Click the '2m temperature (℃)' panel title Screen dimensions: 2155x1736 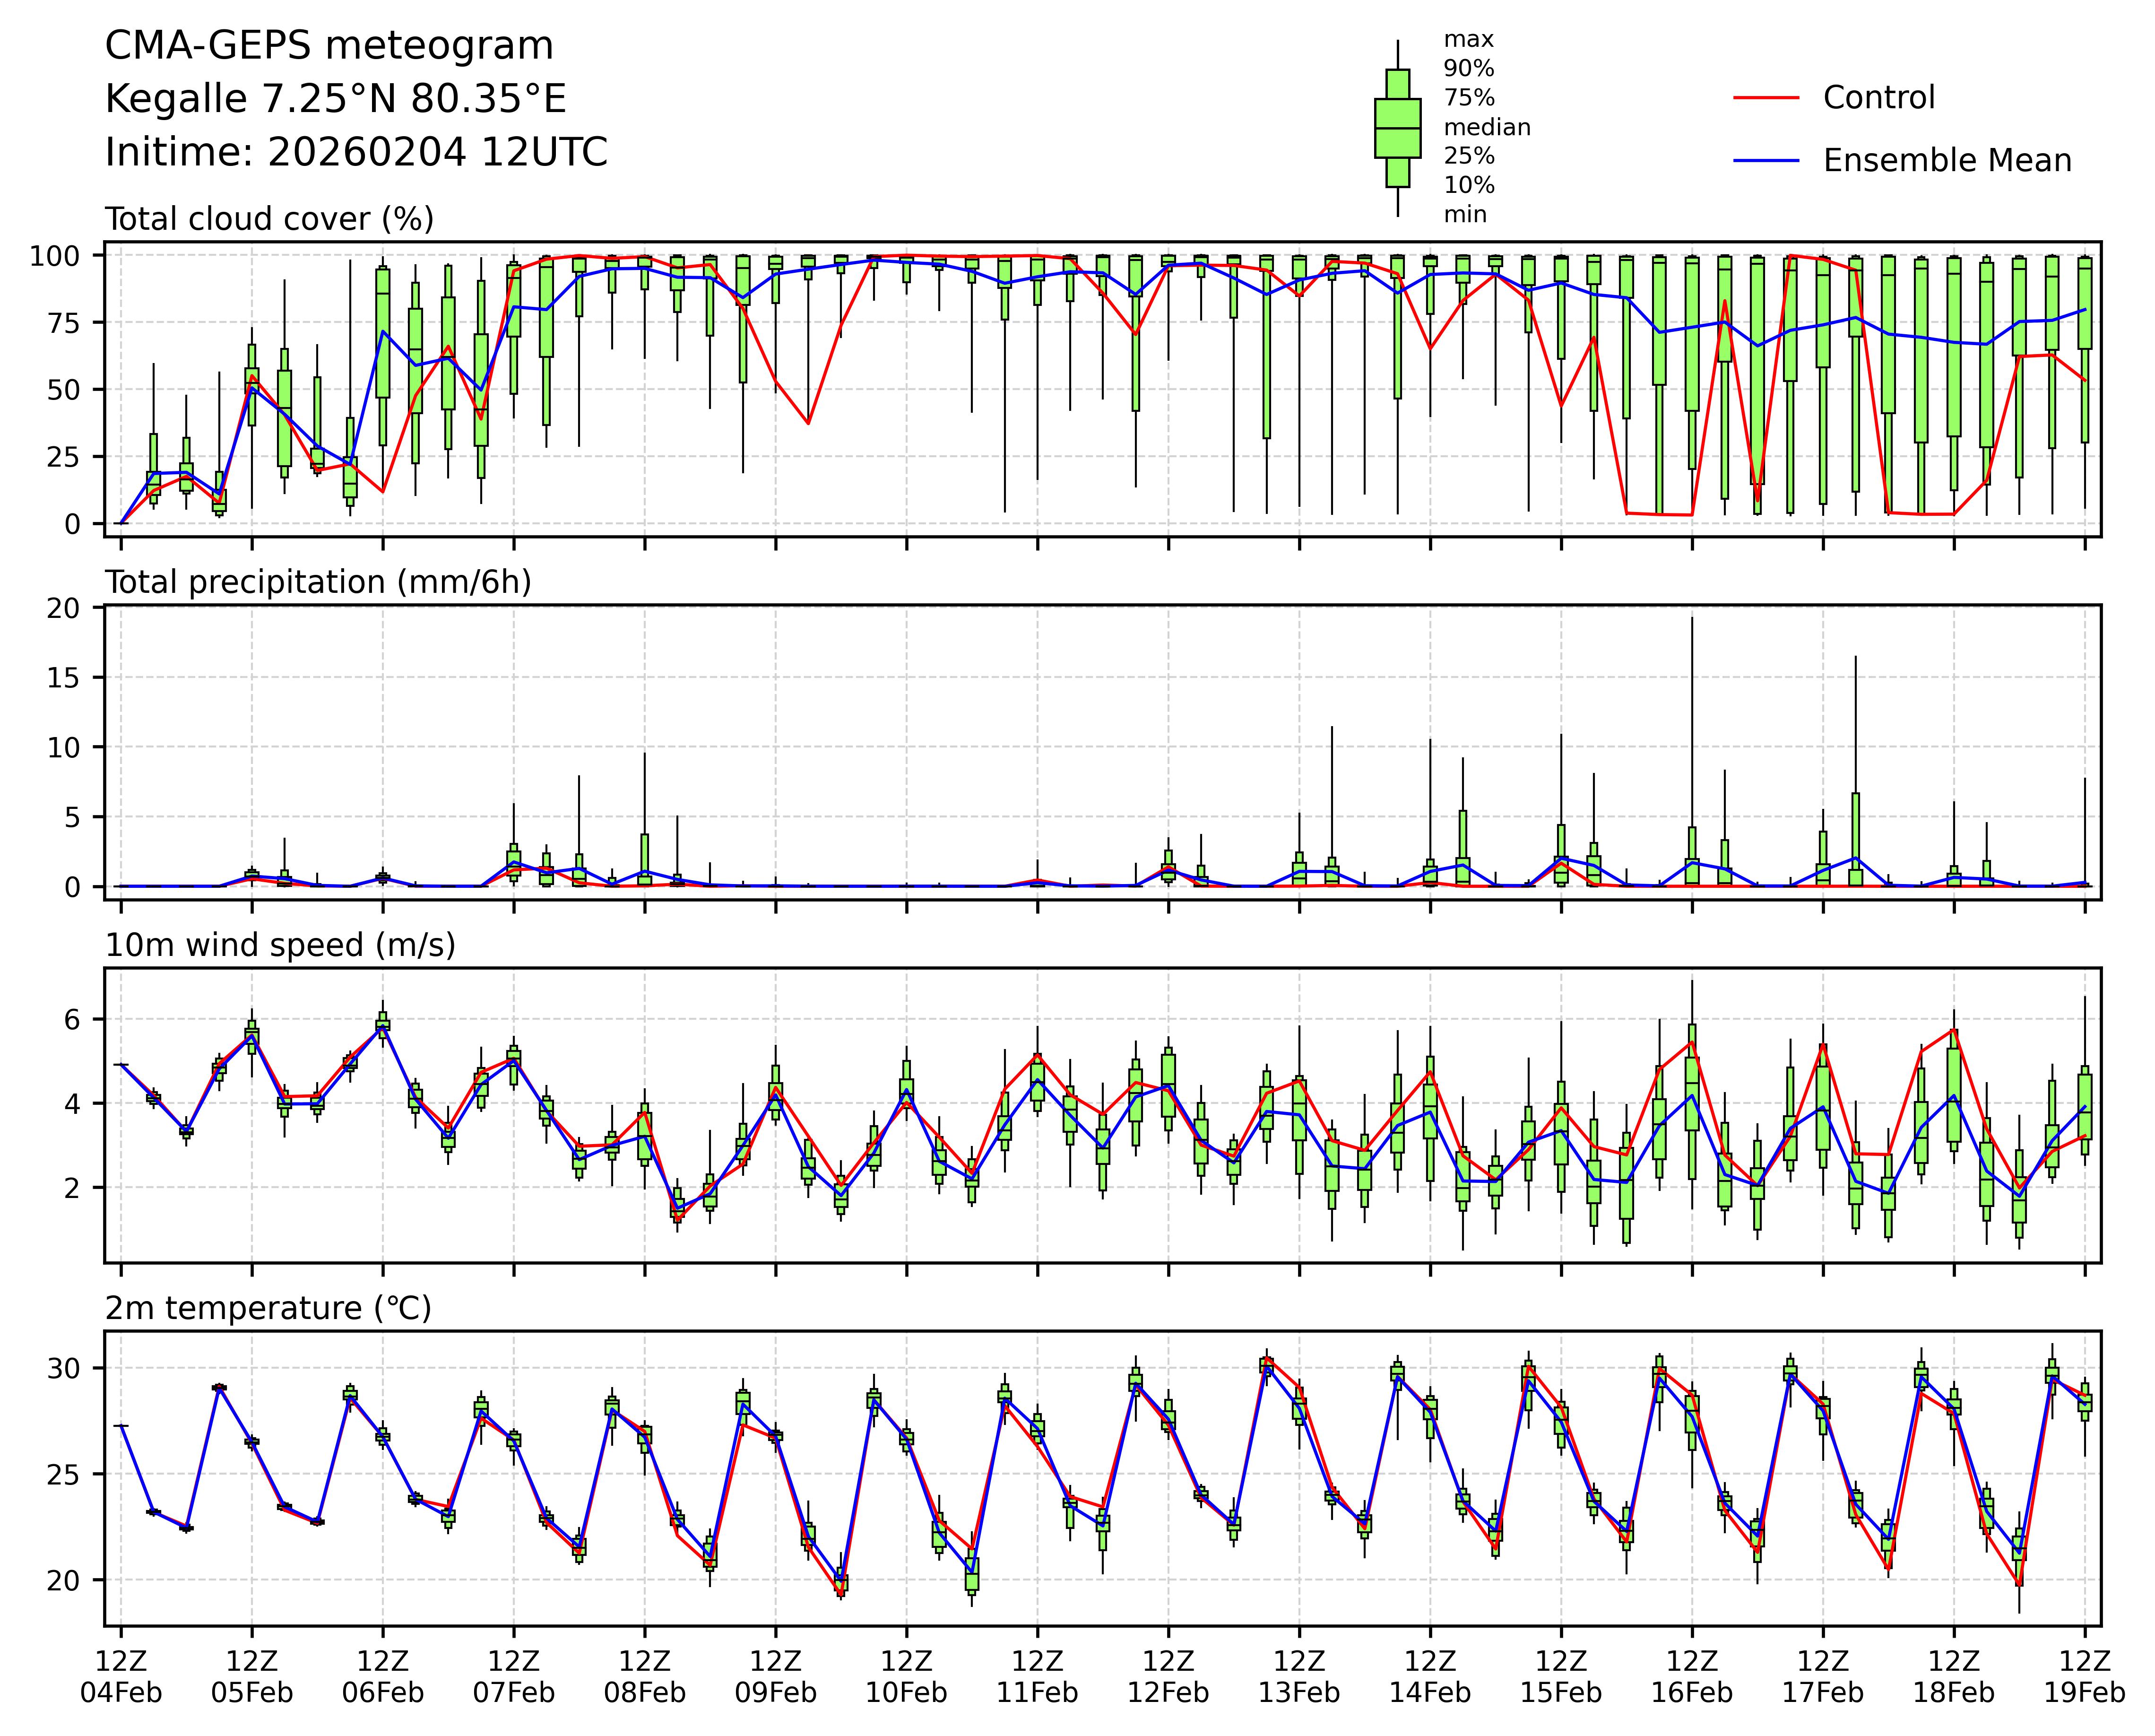(x=268, y=1308)
